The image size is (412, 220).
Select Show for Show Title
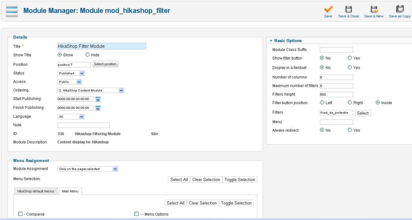click(x=59, y=55)
